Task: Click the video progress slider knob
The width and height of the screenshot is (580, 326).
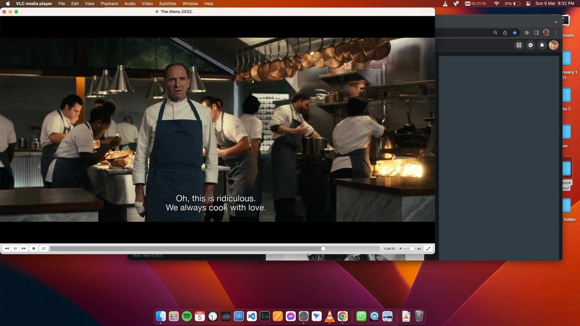Action: click(323, 249)
